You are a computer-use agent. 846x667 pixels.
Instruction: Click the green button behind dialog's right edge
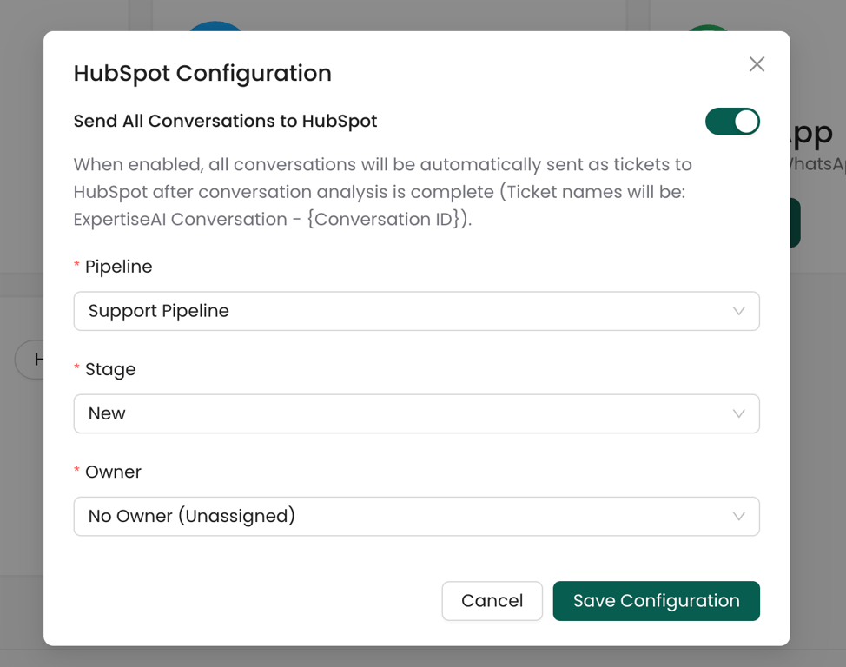795,223
